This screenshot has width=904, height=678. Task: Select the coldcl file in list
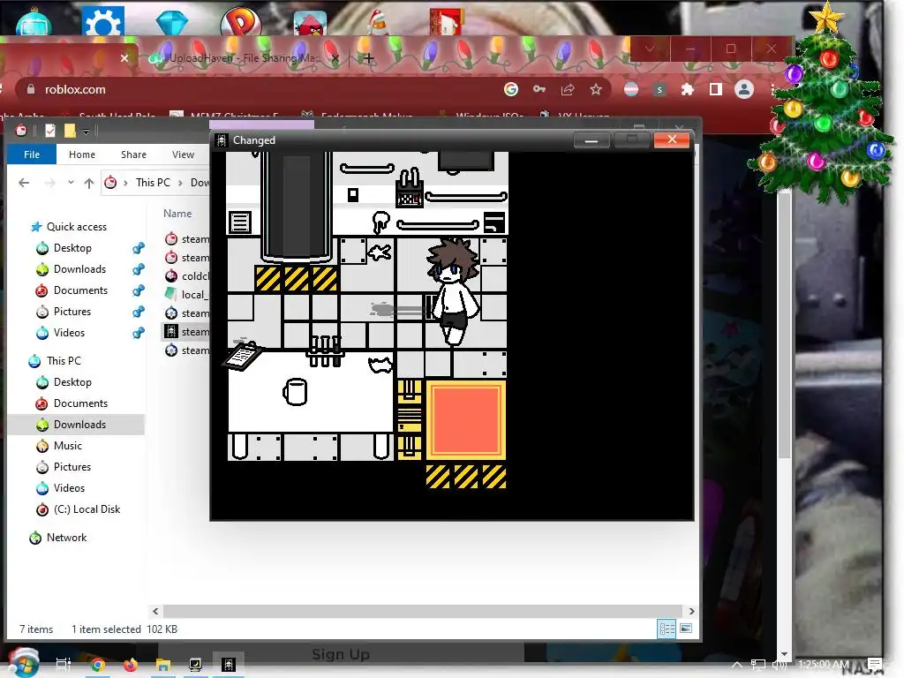[187, 276]
